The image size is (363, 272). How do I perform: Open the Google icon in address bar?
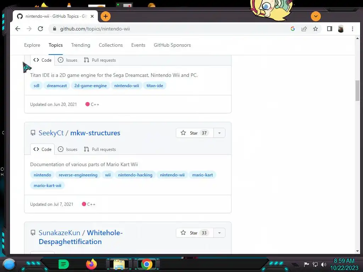coord(292,29)
